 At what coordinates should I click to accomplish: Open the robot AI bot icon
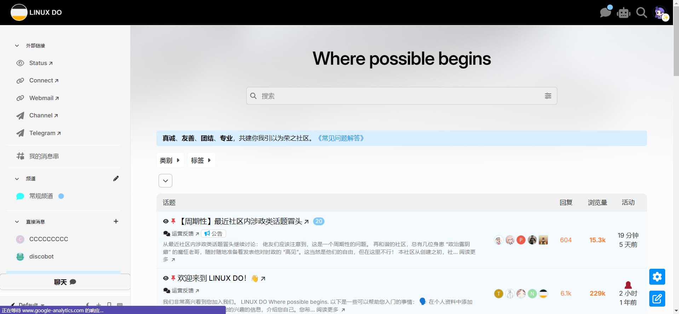coord(623,13)
